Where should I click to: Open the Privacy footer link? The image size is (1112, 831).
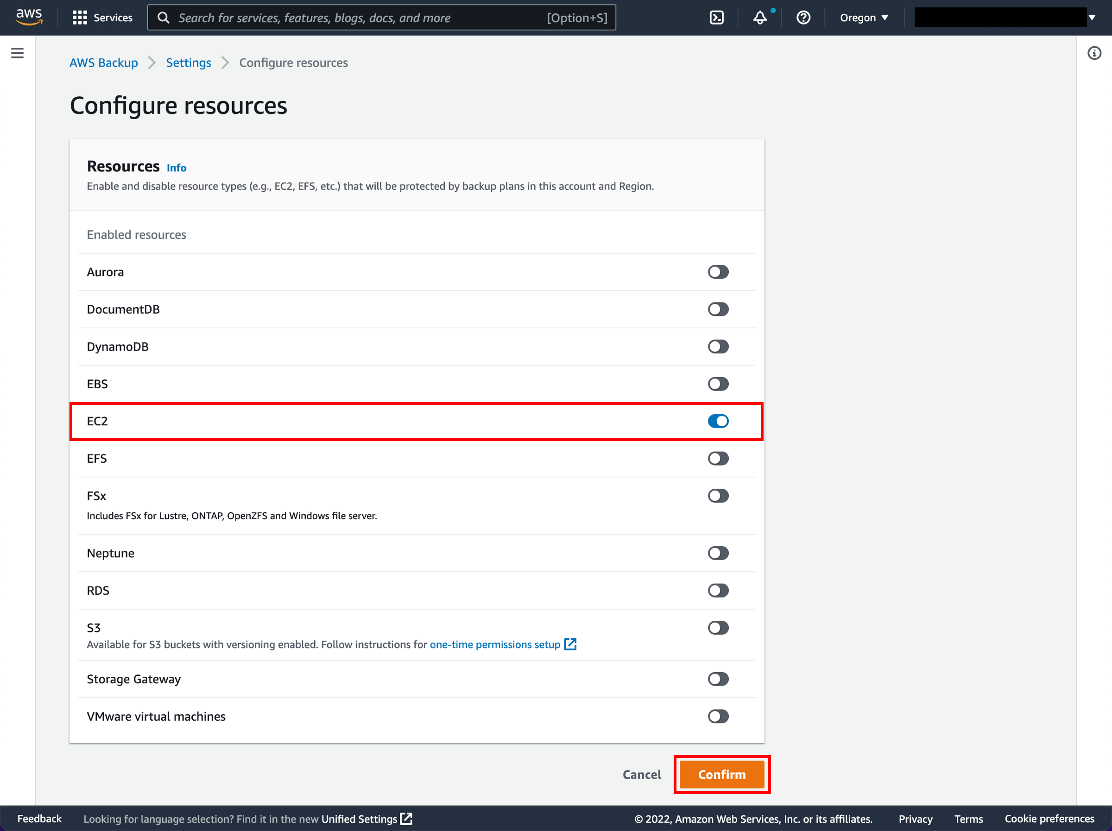pyautogui.click(x=915, y=818)
